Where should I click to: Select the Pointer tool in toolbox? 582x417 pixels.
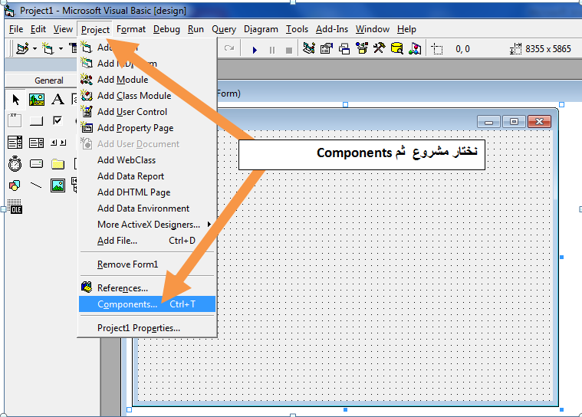[x=15, y=100]
